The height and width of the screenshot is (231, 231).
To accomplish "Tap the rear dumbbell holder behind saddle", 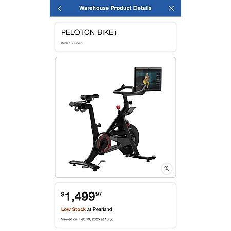I will click(77, 106).
